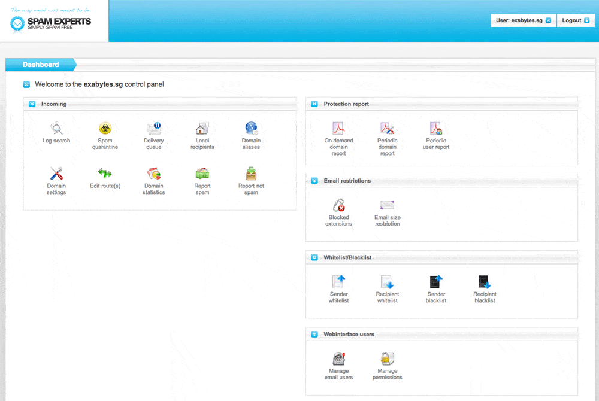Open Domain settings
The width and height of the screenshot is (599, 401).
(56, 181)
